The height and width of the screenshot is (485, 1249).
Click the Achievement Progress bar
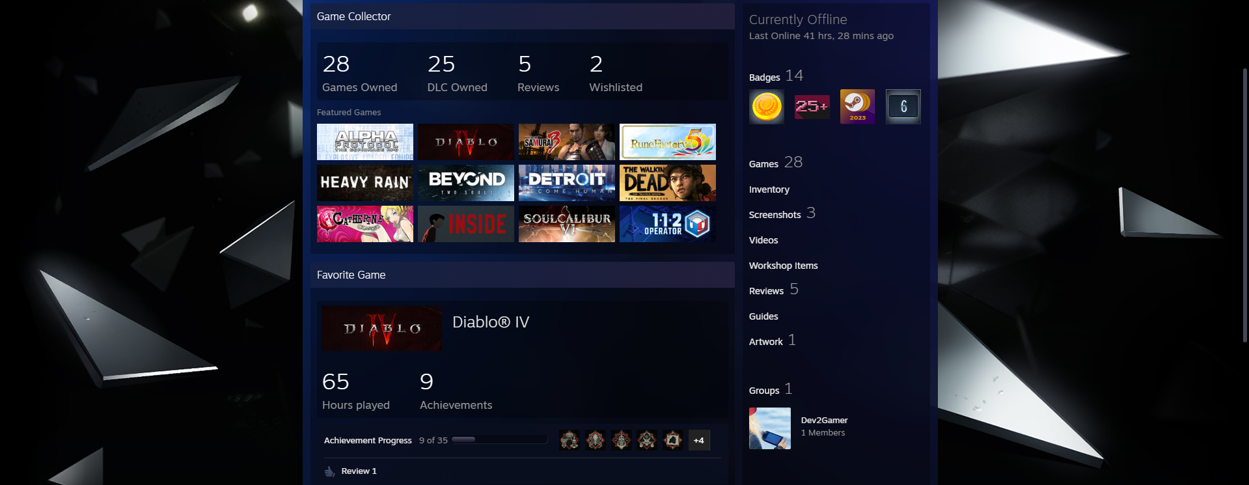499,440
